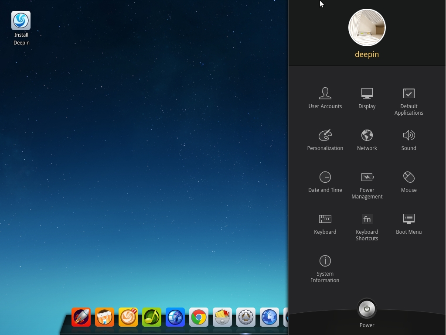Screen dimensions: 446x335
Task: Open User Accounts settings
Action: [325, 98]
